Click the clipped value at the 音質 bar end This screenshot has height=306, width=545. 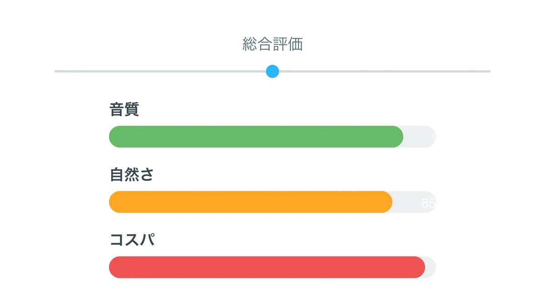coord(434,137)
